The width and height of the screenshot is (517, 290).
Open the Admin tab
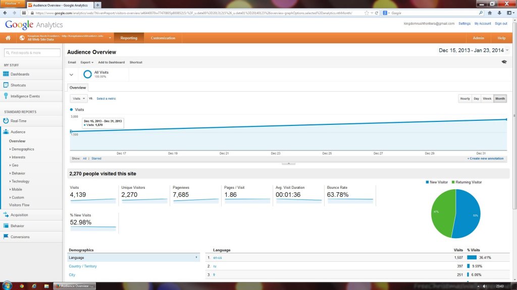click(x=479, y=38)
